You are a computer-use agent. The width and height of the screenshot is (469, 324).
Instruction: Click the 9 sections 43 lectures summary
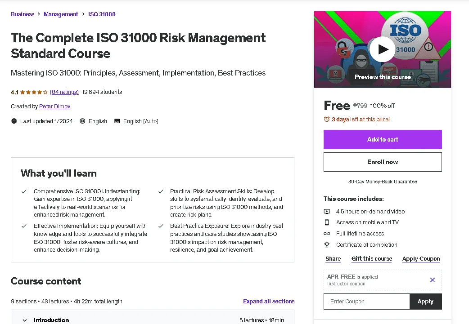coord(67,301)
